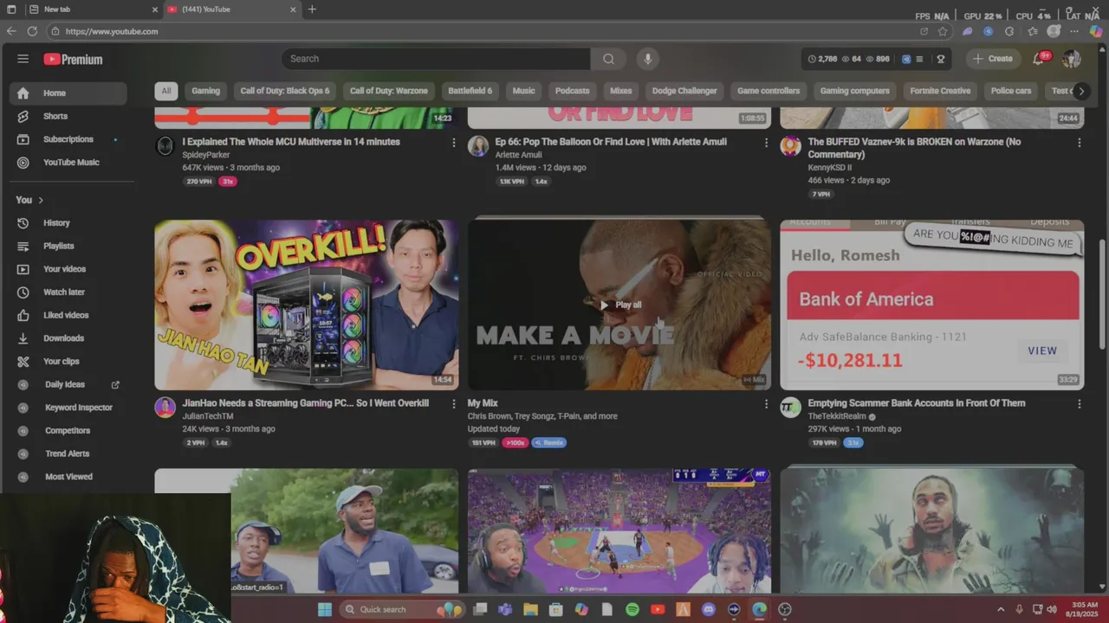Open Liked videos from sidebar
The image size is (1109, 623).
point(68,315)
